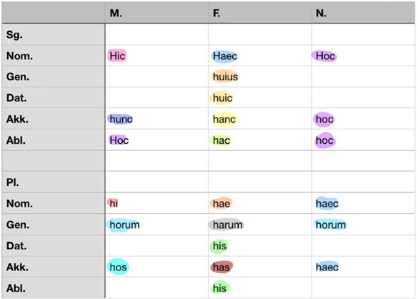Click the yellow highlighted word "huic"

tap(222, 98)
